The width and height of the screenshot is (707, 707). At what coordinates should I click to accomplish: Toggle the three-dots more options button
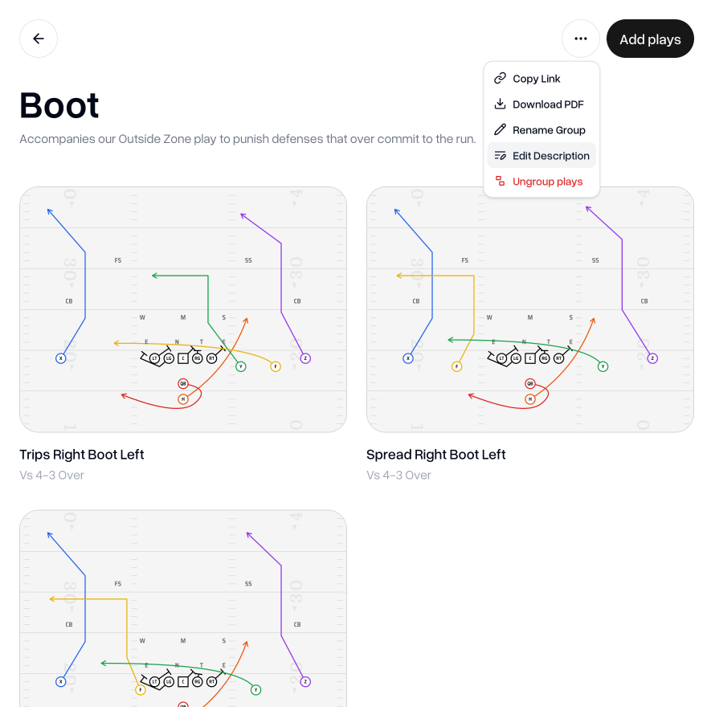[581, 39]
